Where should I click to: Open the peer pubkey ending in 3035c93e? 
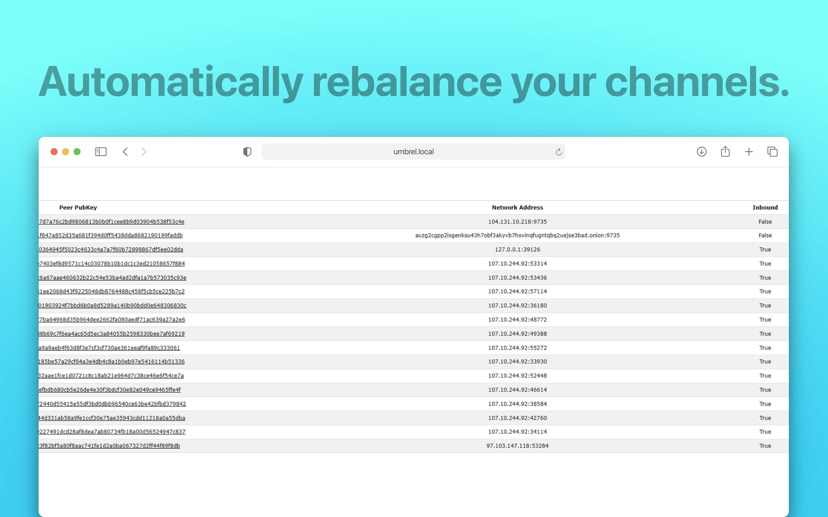point(113,277)
